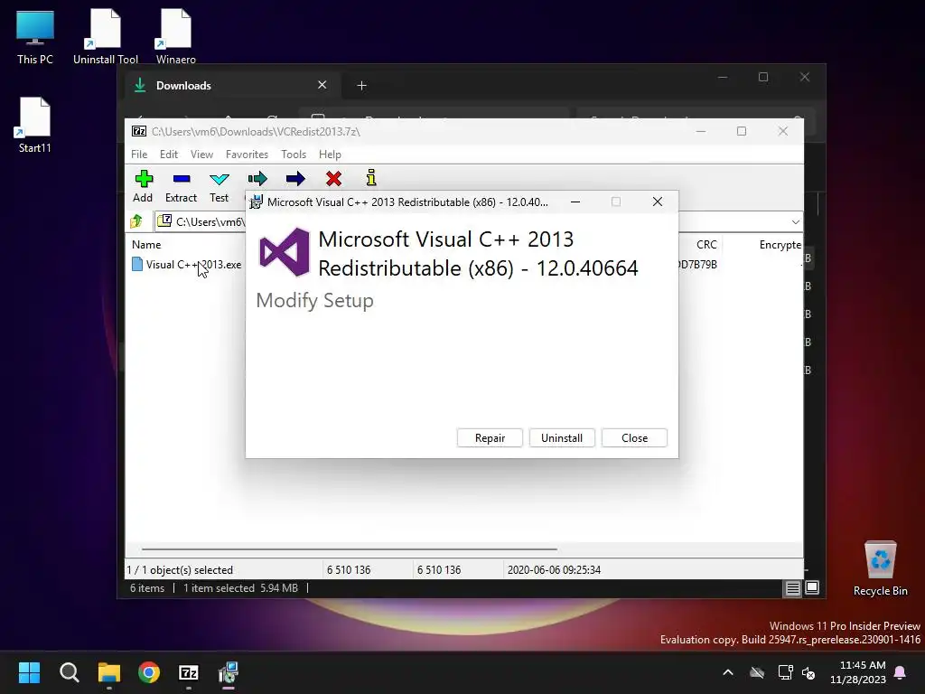Open the Edit menu in 7-Zip
This screenshot has width=925, height=694.
(x=169, y=154)
